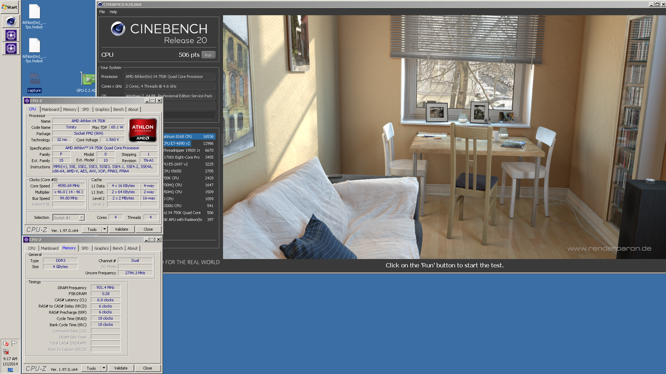The image size is (666, 374).
Task: Select the CPU X5650 ranking row
Action: tap(189, 171)
